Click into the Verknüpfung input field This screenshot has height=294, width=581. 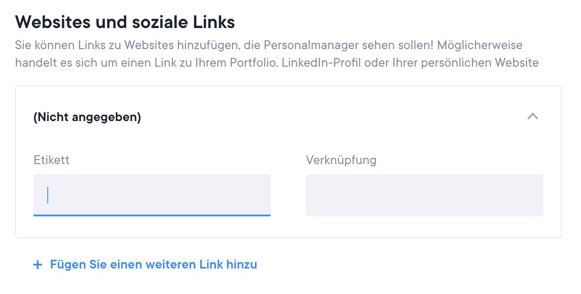(424, 195)
